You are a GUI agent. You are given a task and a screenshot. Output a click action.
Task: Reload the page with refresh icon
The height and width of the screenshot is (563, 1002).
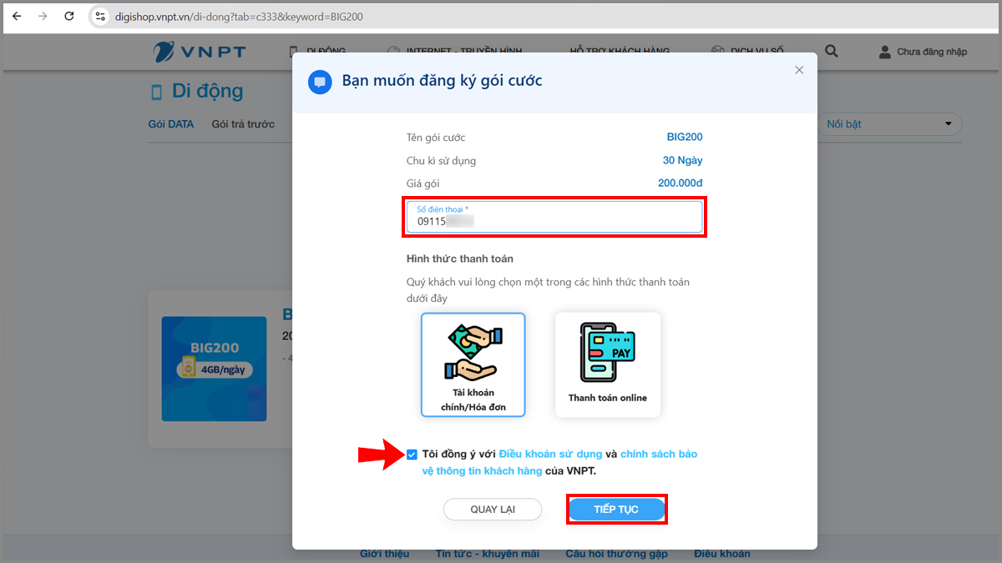69,16
